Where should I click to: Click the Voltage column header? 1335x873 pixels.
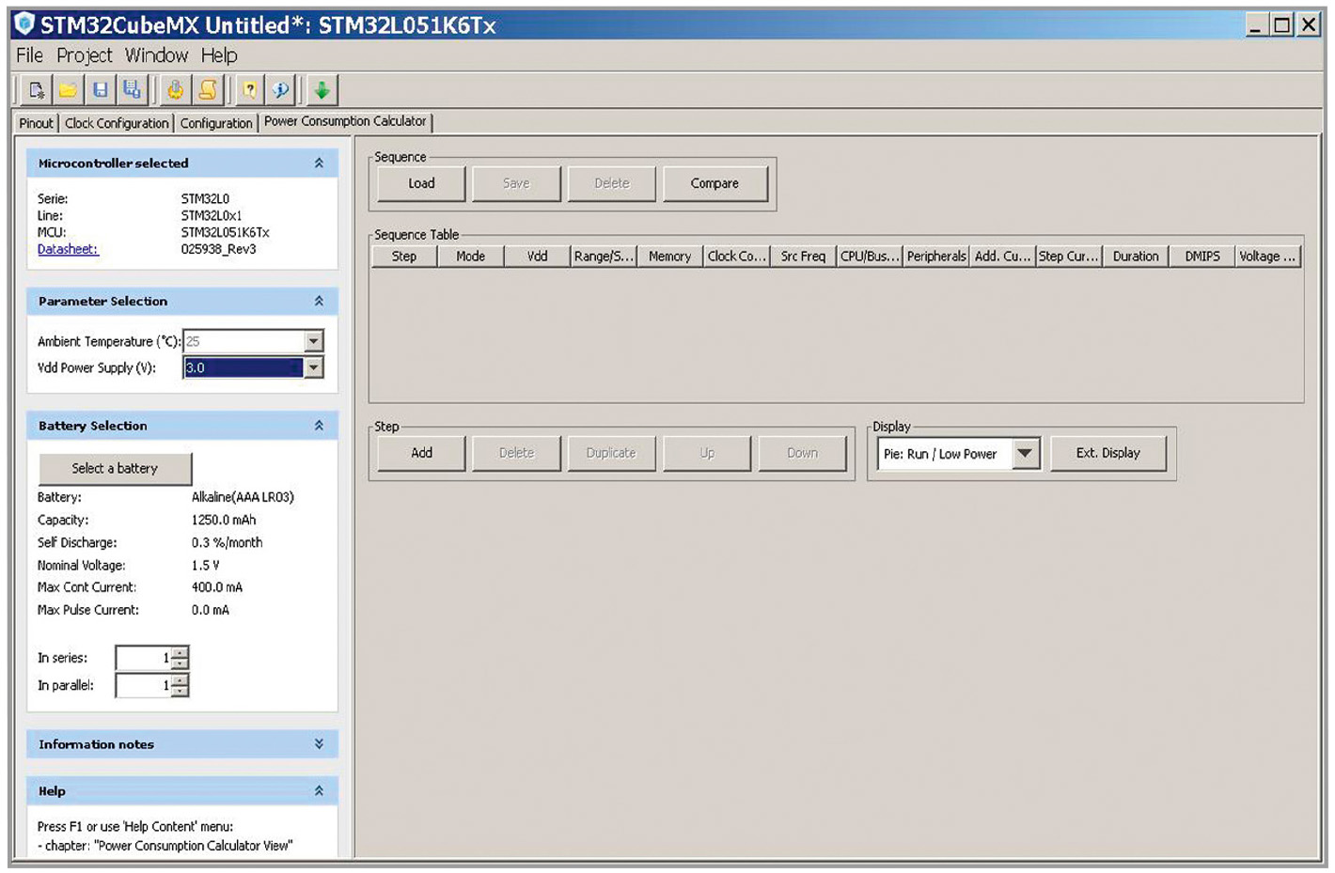[x=1268, y=257]
